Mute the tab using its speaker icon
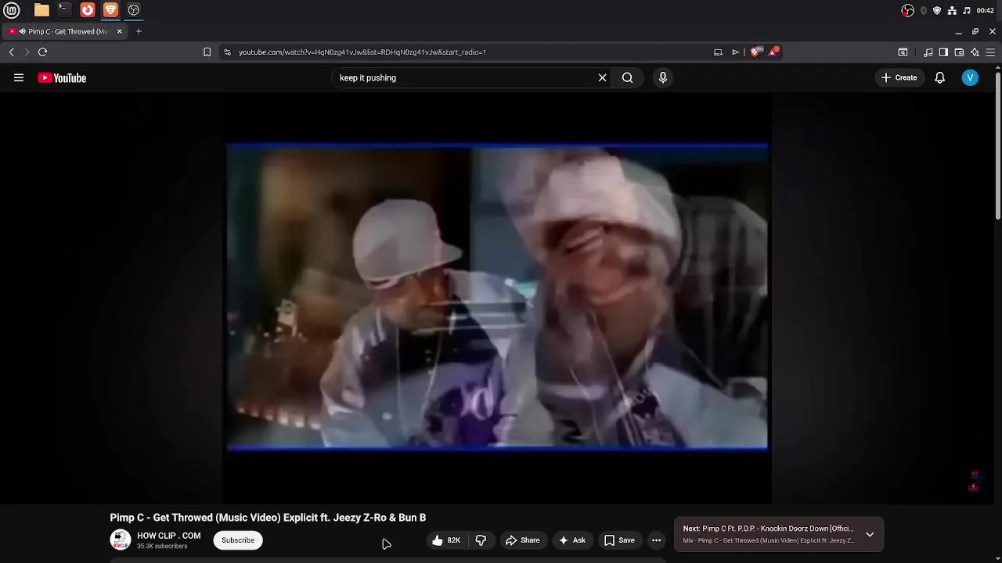 click(x=22, y=31)
